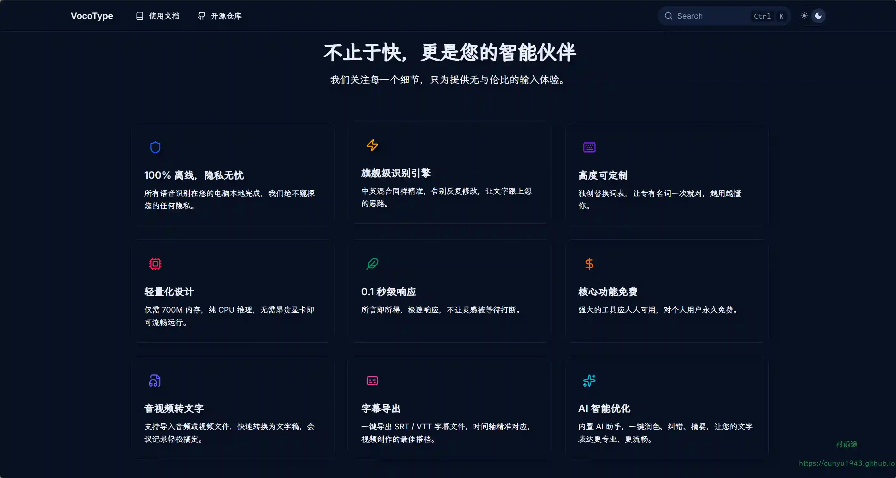Open the 使用文档 documentation menu item
Viewport: 896px width, 478px height.
158,16
